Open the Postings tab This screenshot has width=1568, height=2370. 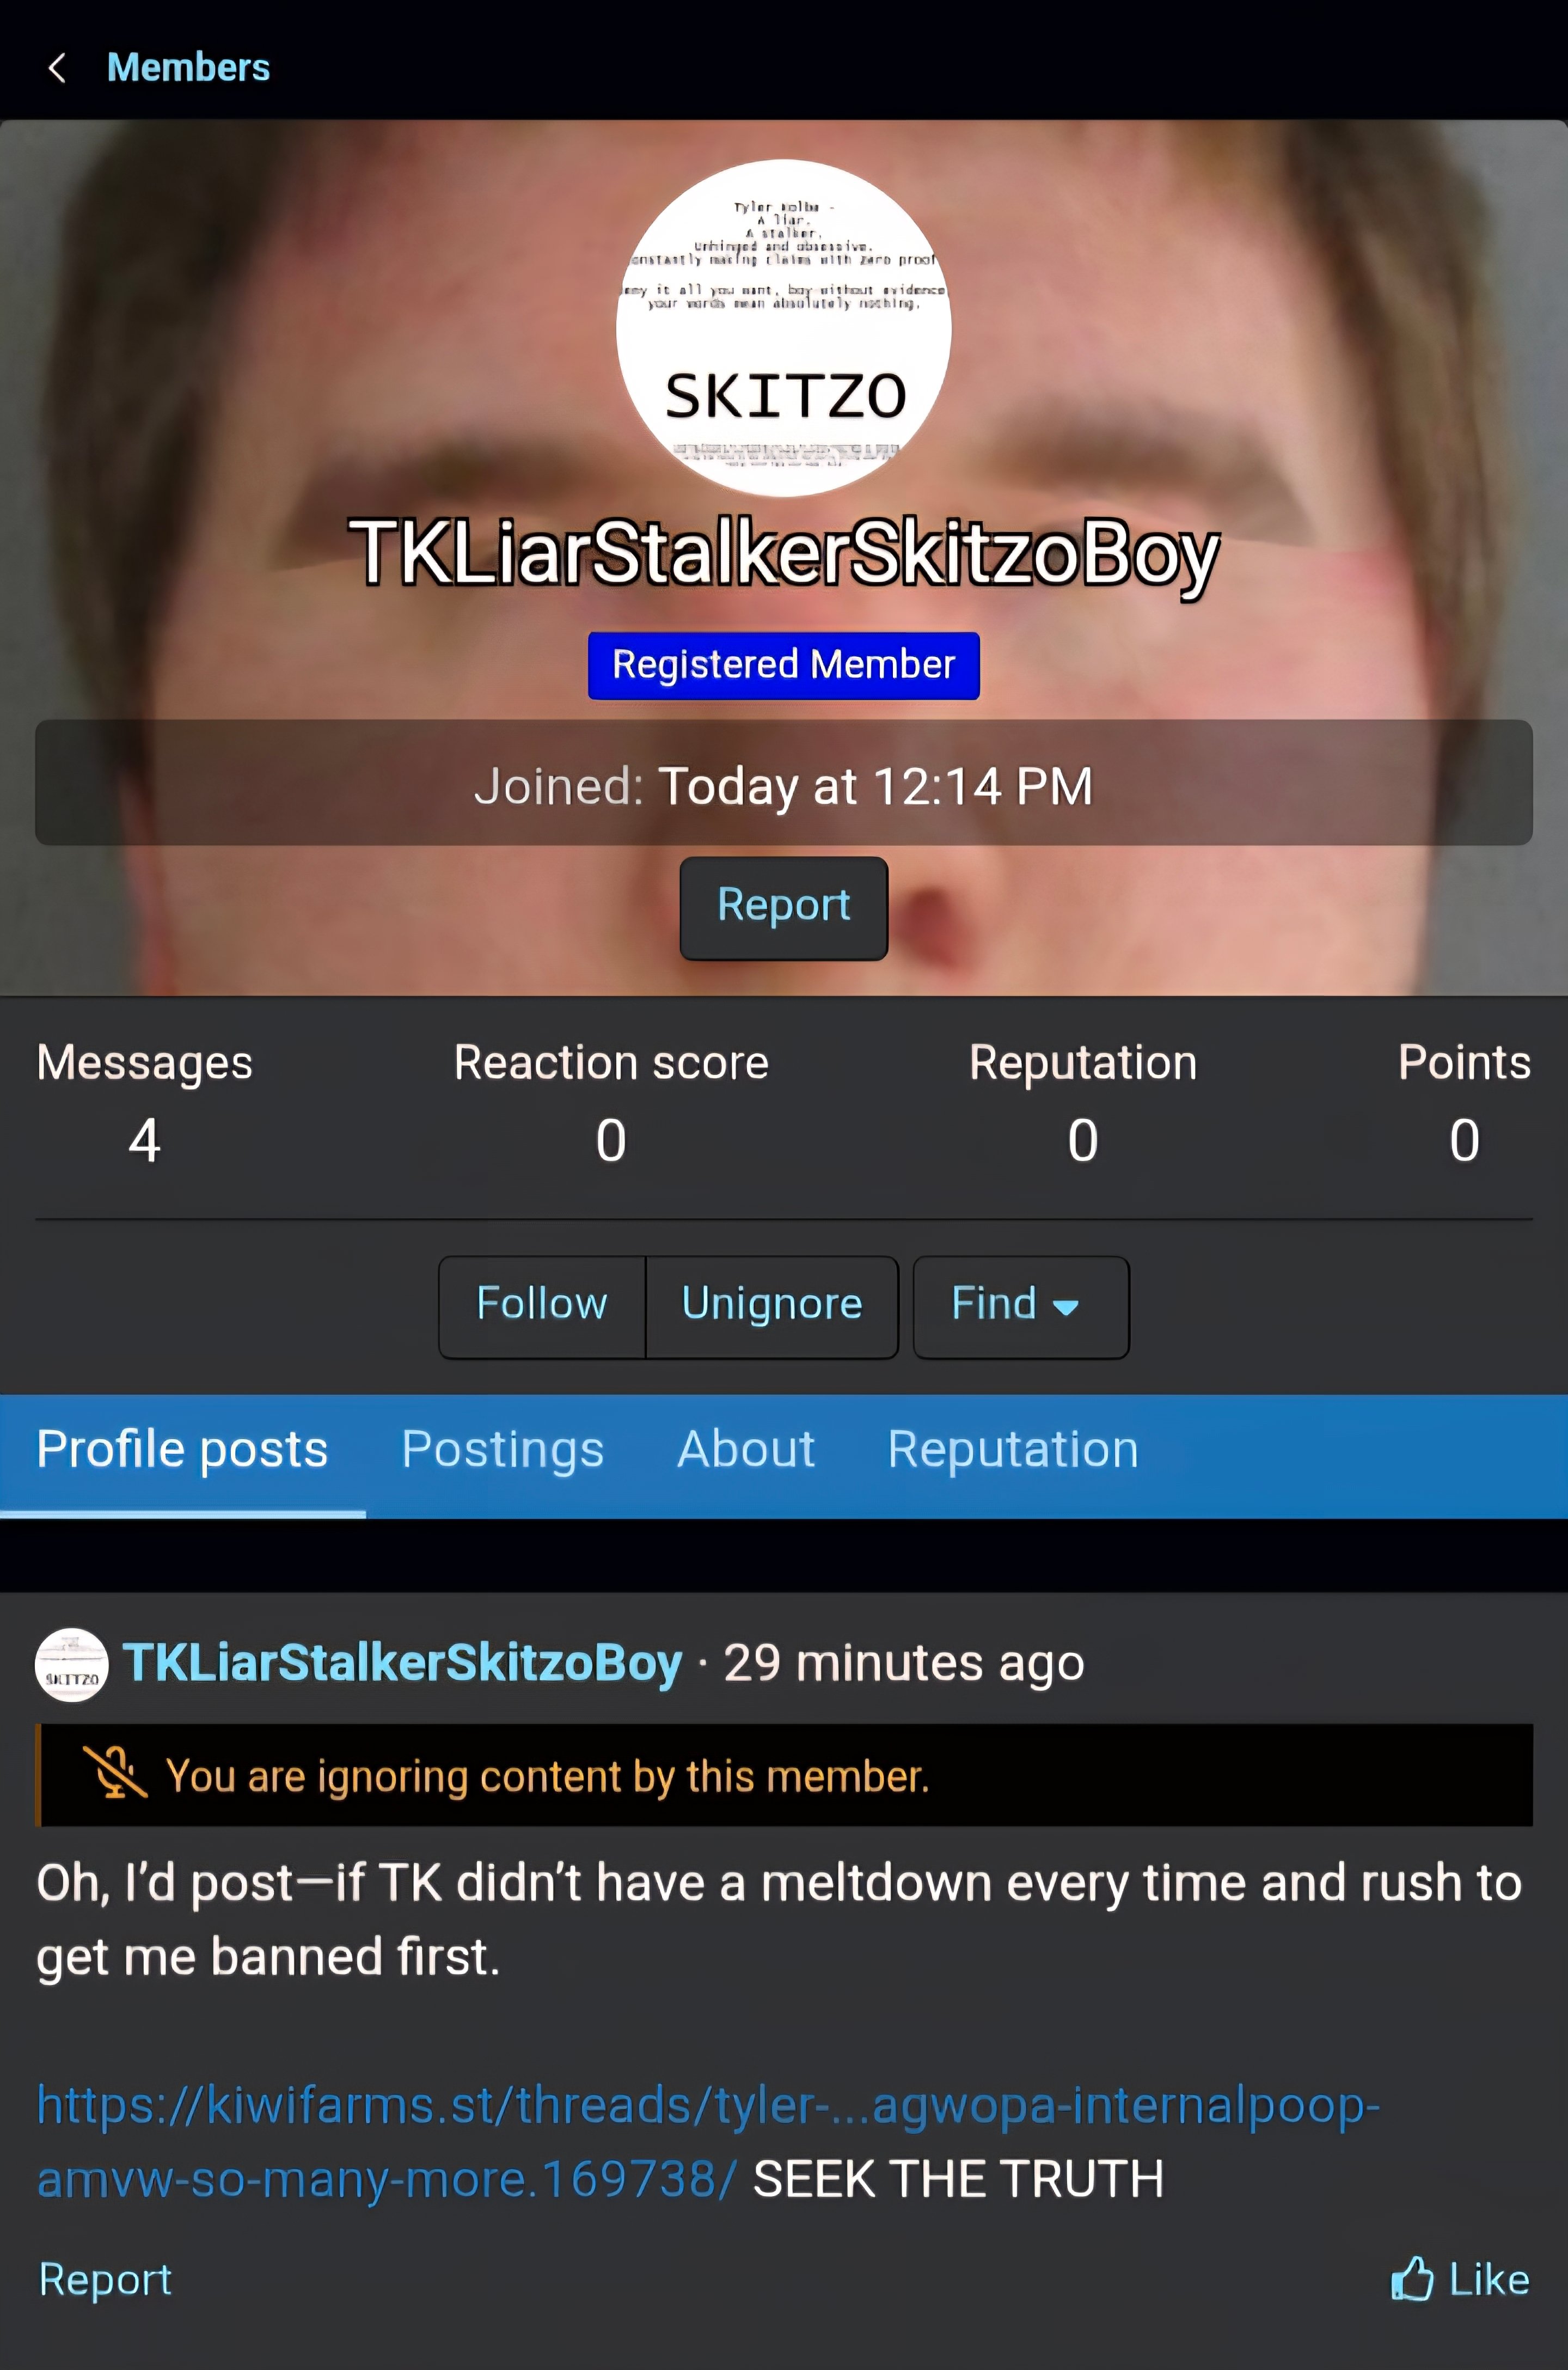pyautogui.click(x=503, y=1452)
